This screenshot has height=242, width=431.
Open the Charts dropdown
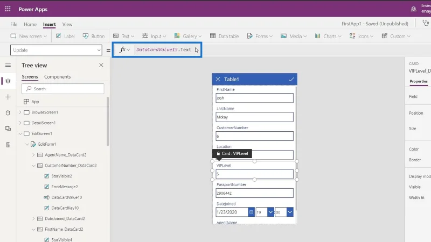[x=328, y=36]
